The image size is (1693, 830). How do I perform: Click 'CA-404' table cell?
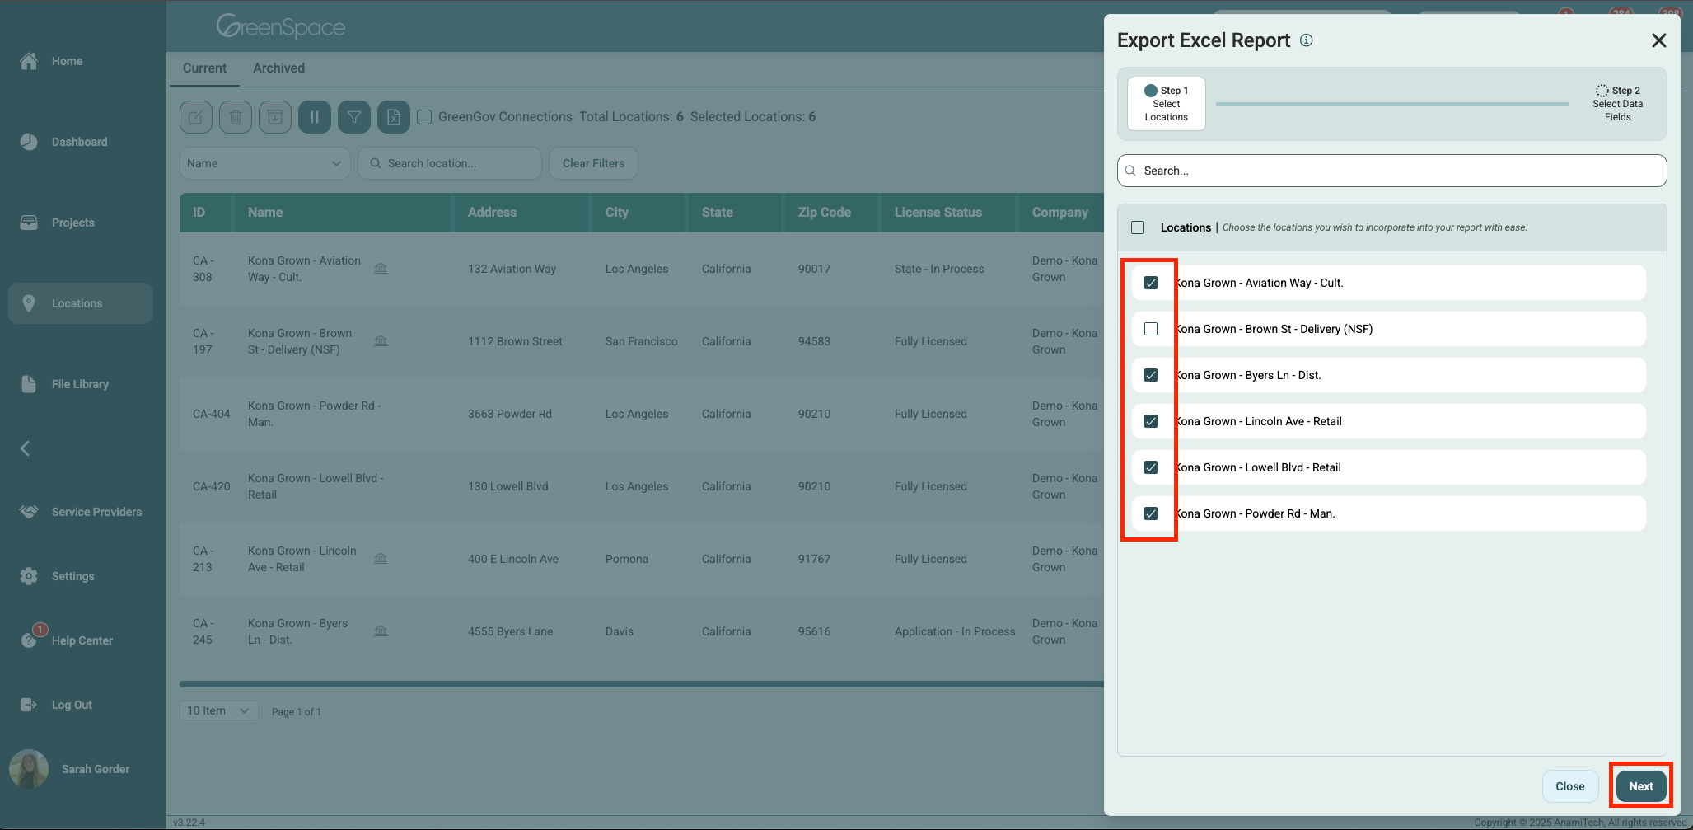click(212, 414)
